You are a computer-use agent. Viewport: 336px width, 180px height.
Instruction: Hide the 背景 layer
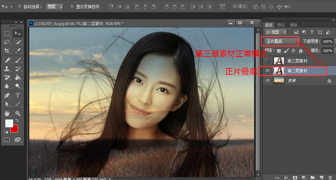point(268,80)
